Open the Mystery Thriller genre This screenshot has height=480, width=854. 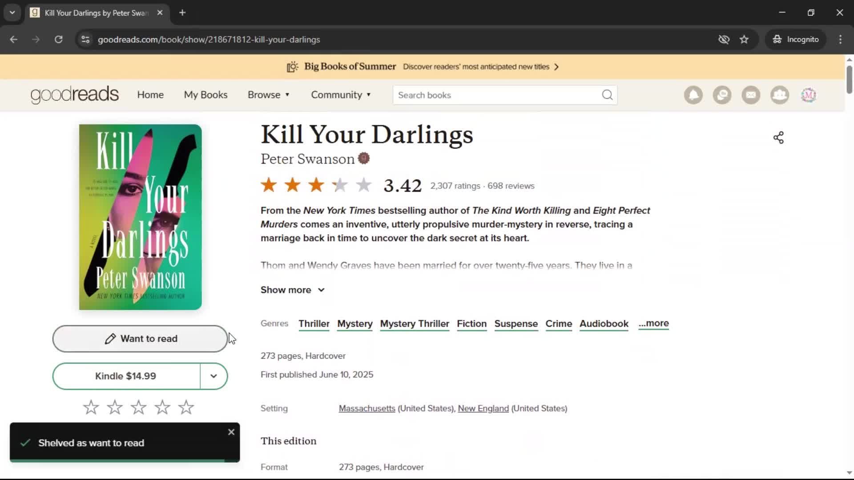coord(415,324)
